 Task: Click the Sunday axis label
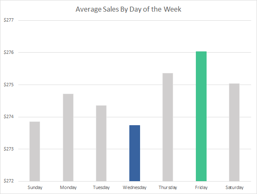(x=35, y=187)
